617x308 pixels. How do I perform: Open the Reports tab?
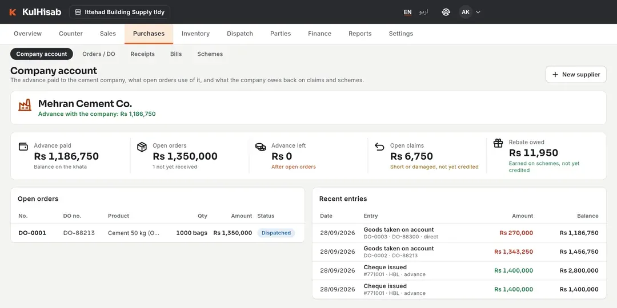coord(360,34)
